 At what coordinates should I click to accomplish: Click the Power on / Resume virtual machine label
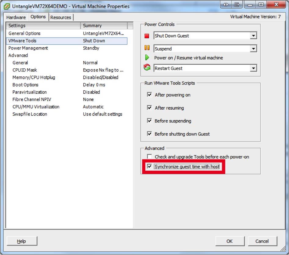click(189, 58)
